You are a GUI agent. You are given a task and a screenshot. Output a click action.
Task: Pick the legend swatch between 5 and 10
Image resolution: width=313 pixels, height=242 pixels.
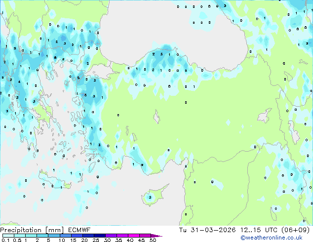click(54, 236)
